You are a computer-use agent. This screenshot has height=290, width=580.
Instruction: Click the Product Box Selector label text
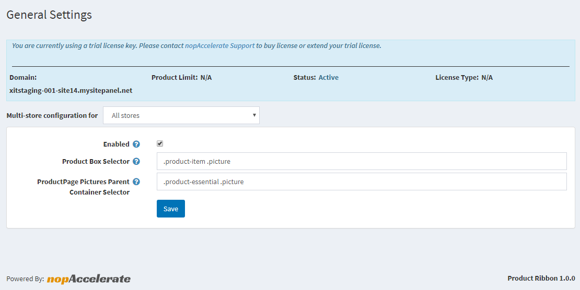pyautogui.click(x=96, y=162)
